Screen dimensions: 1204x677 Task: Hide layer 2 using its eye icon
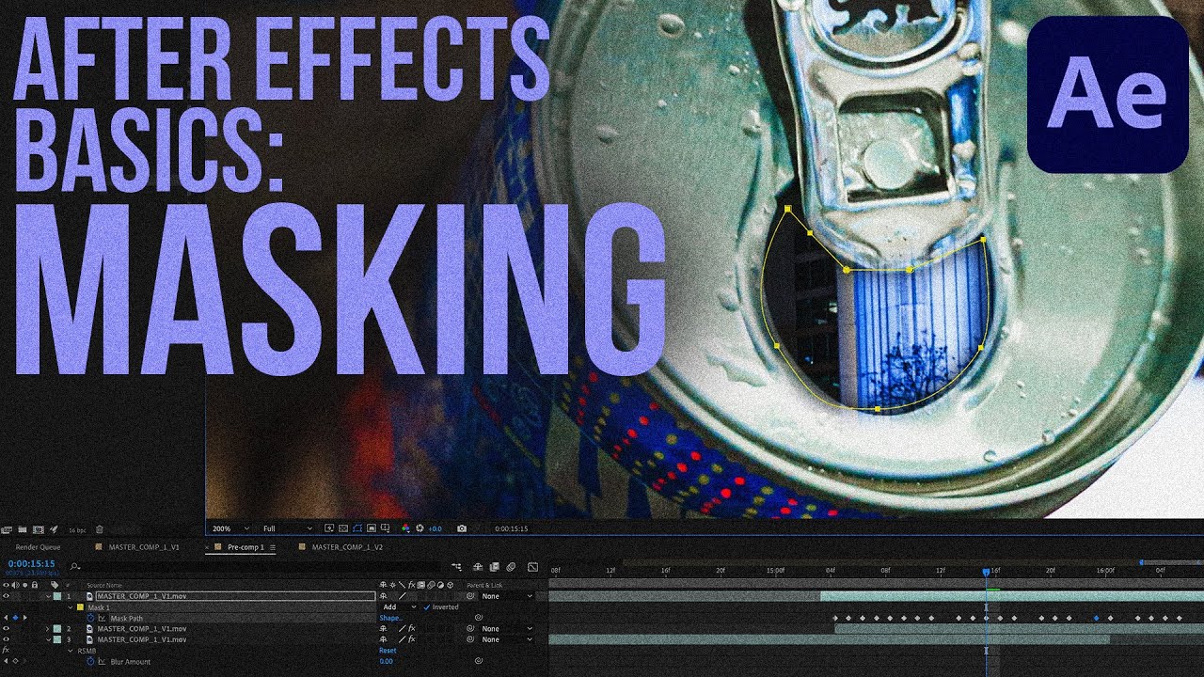pos(6,628)
